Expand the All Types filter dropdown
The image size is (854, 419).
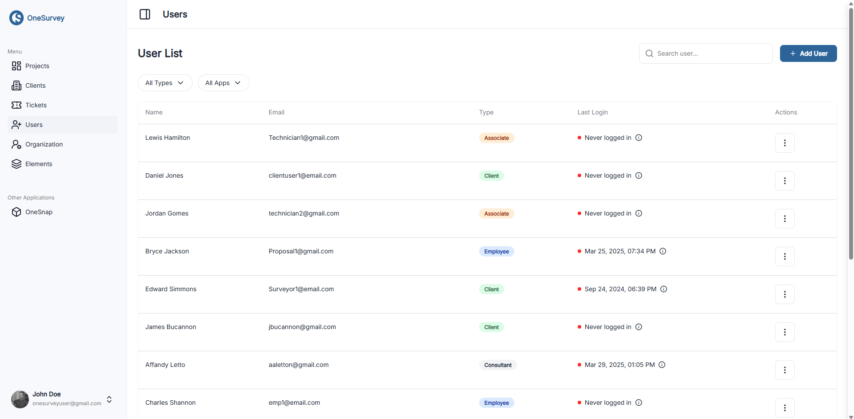click(x=165, y=83)
